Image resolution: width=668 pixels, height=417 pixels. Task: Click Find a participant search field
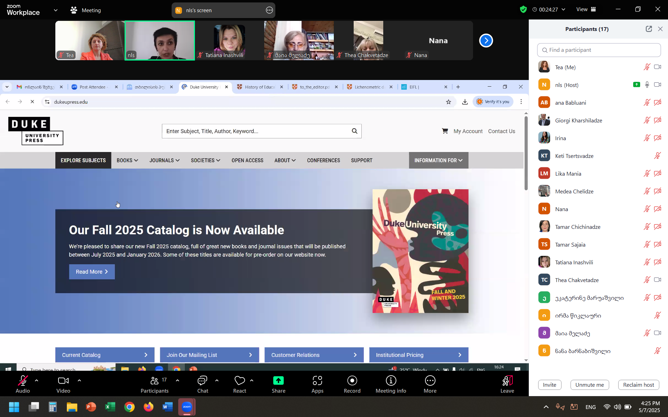(599, 50)
